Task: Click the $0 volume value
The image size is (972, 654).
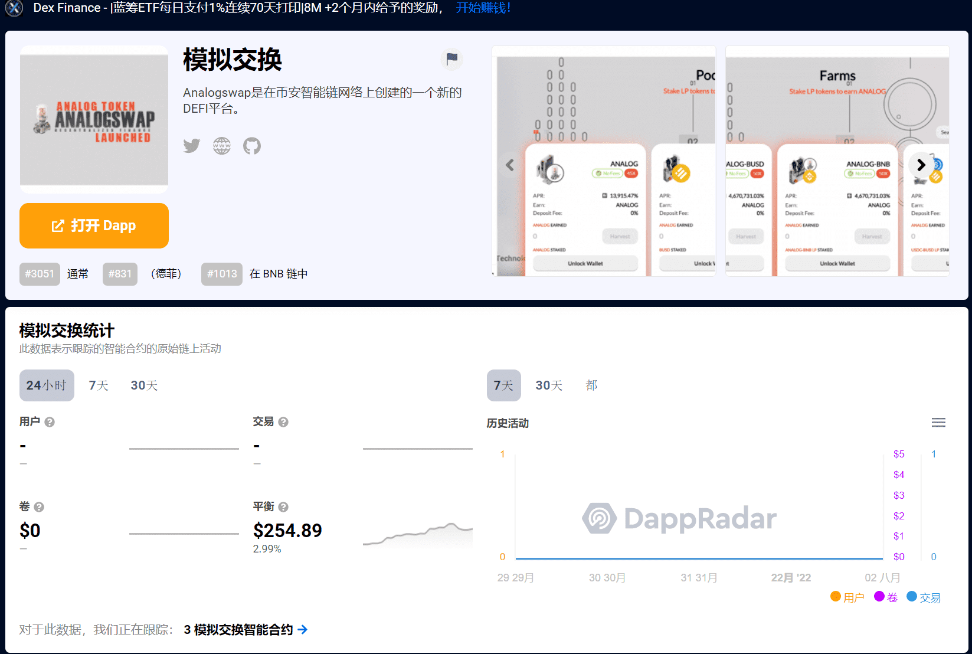Action: (30, 531)
